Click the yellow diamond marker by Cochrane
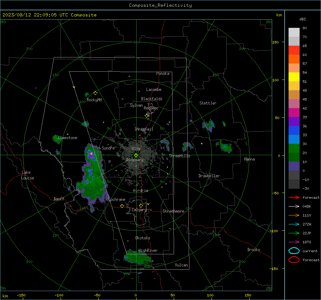Viewport: 321px width, 300px height. (122, 206)
